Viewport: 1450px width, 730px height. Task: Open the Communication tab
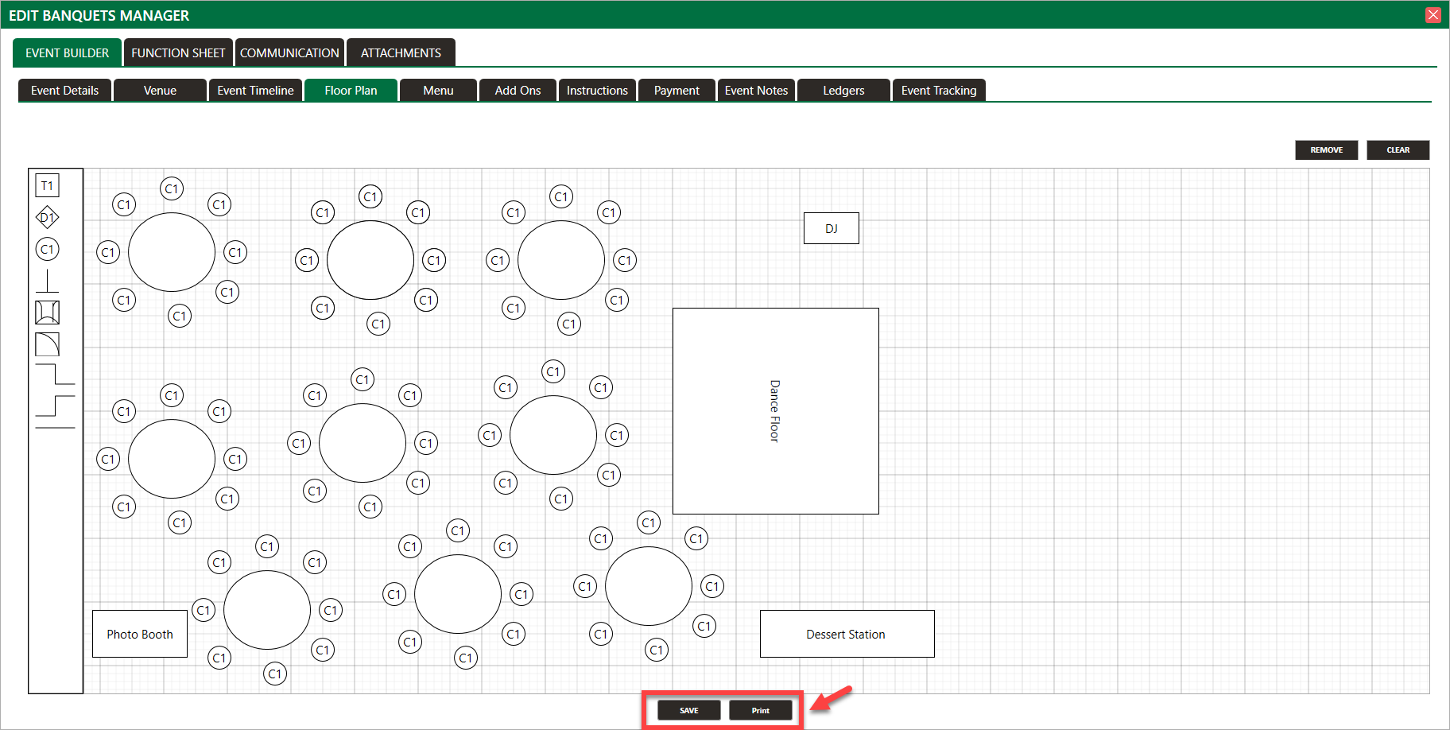(x=289, y=53)
